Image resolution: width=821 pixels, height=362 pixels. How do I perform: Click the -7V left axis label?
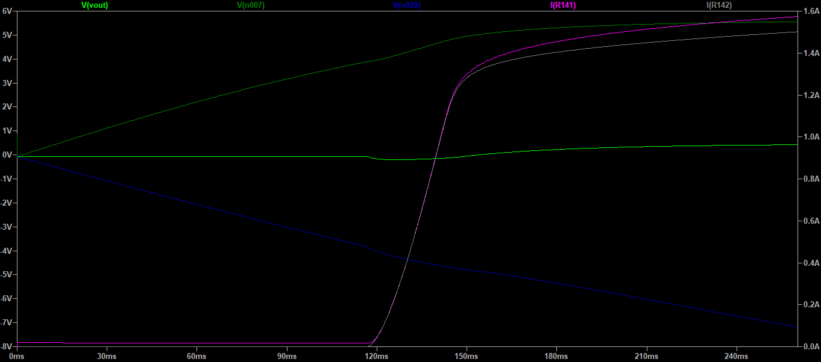[x=7, y=322]
